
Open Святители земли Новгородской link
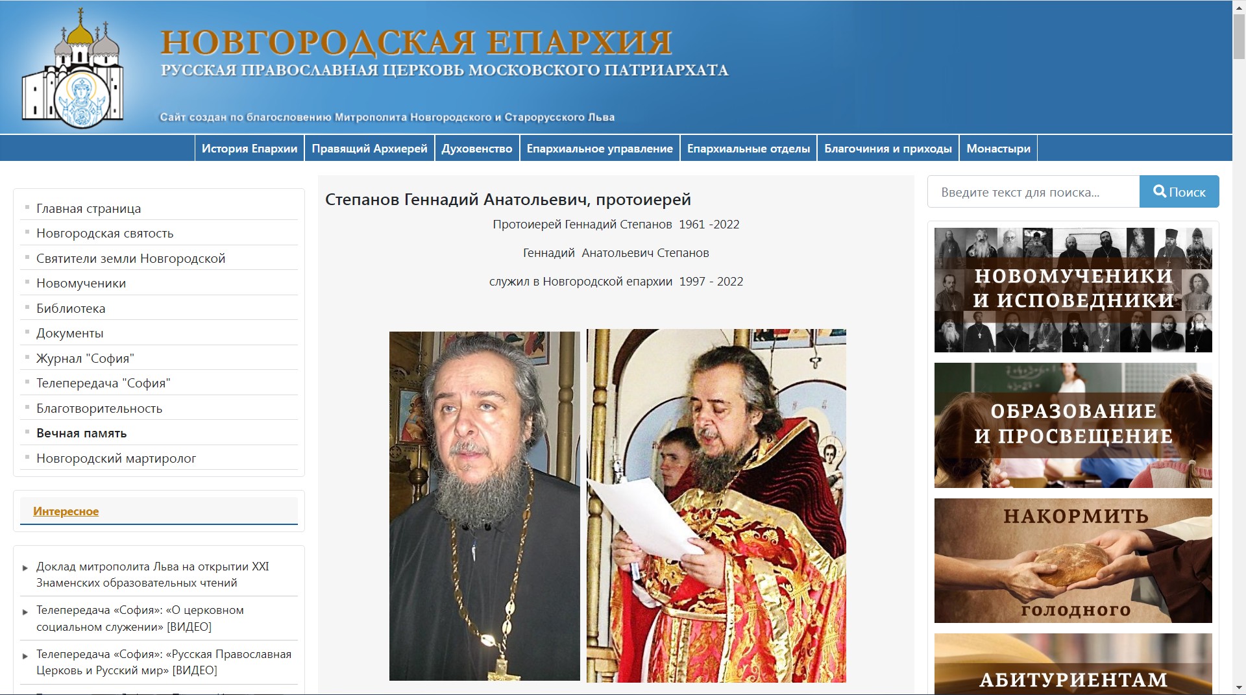point(130,258)
